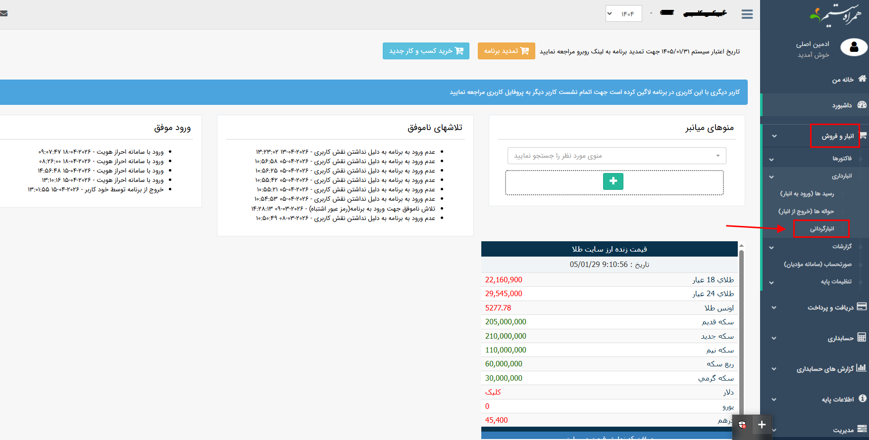The width and height of the screenshot is (869, 440).
Task: Click the green plus add shortcut button
Action: point(613,181)
